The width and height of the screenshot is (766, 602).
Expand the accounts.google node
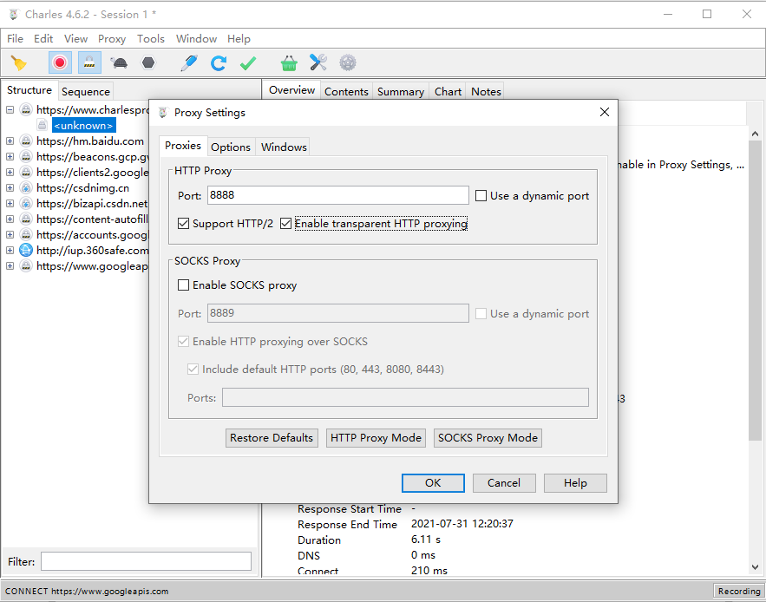click(10, 235)
